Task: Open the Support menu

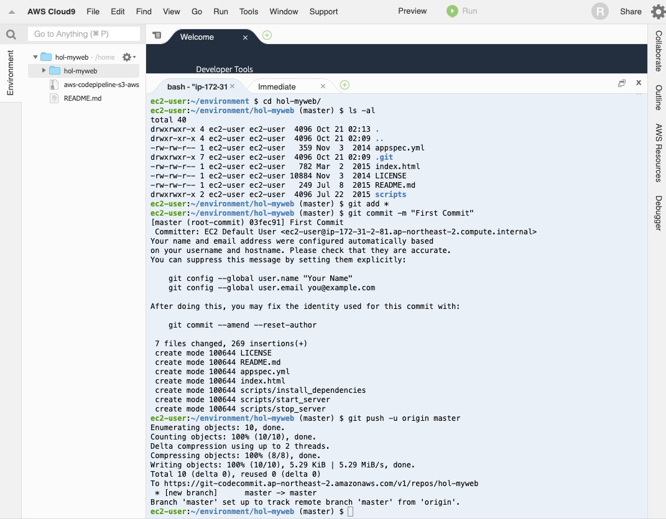Action: 323,11
